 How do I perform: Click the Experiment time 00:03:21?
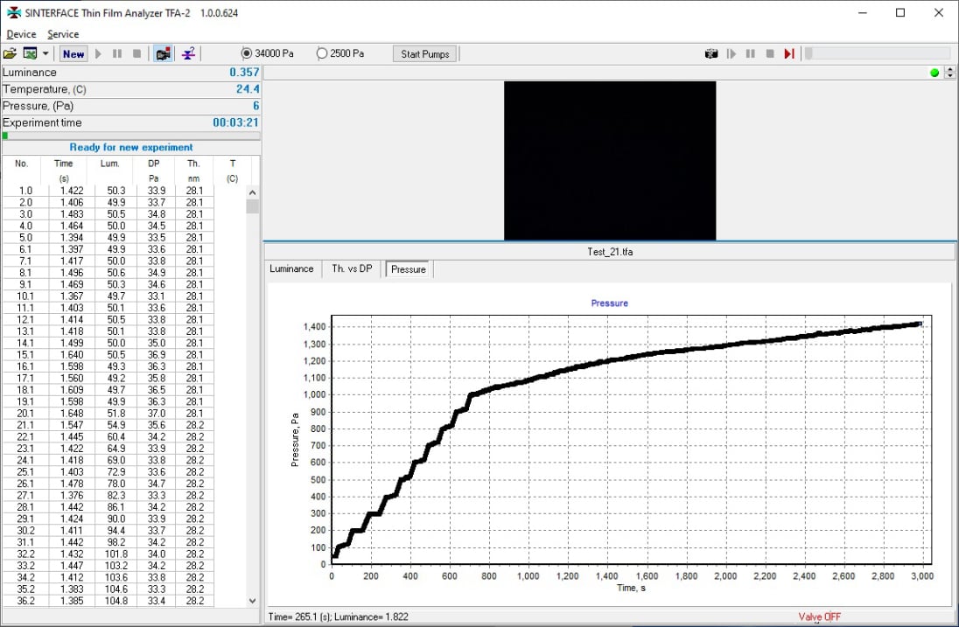click(x=235, y=122)
